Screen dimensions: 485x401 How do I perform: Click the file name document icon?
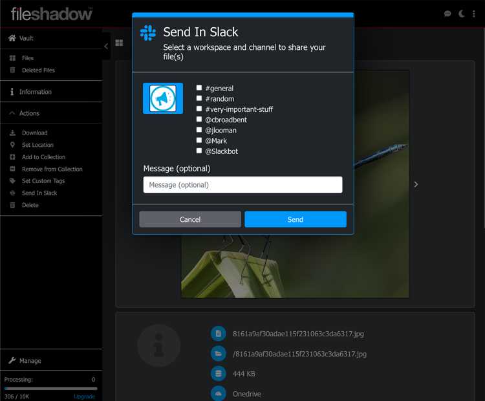[219, 334]
